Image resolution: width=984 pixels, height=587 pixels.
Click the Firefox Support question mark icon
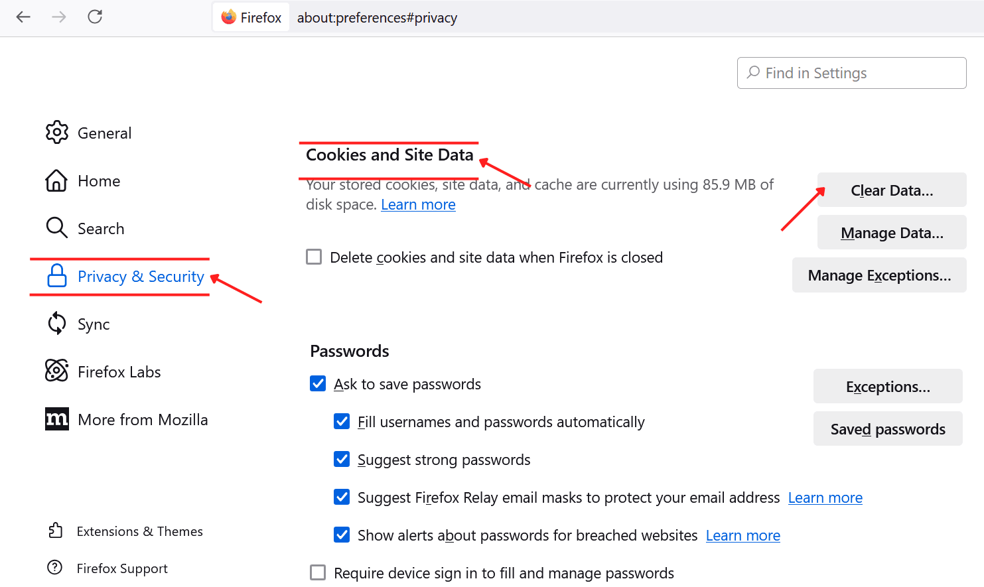click(x=56, y=568)
